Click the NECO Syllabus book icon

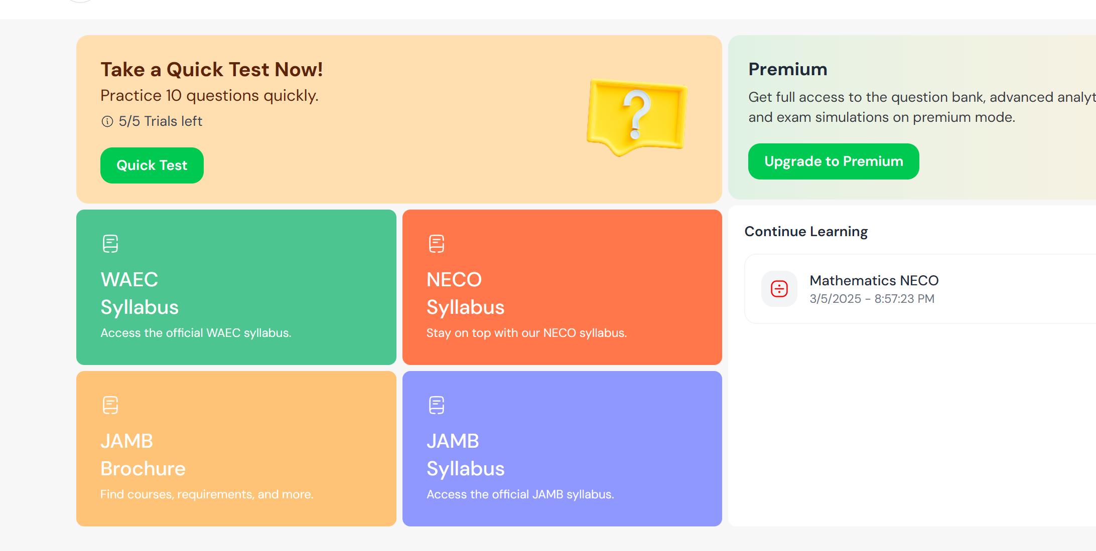click(436, 244)
